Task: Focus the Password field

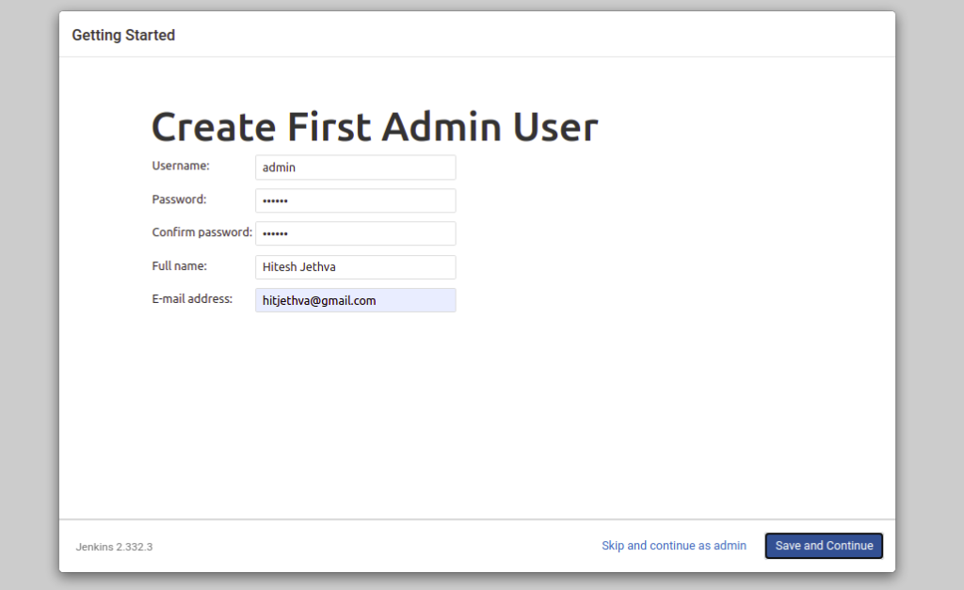Action: point(355,200)
